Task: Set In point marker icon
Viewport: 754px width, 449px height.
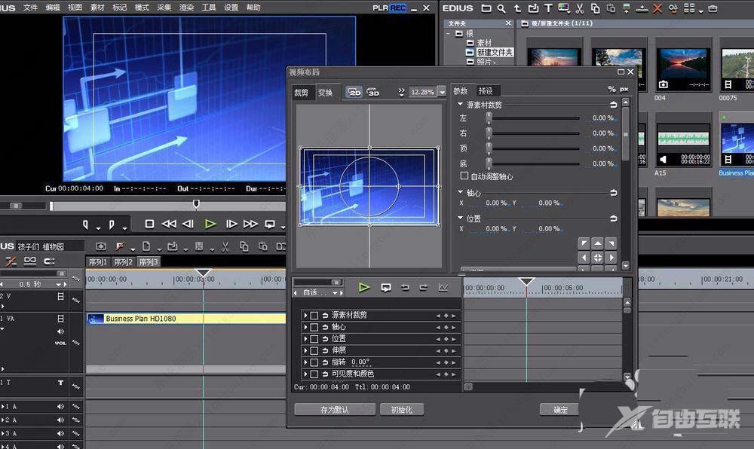Action: click(x=86, y=225)
